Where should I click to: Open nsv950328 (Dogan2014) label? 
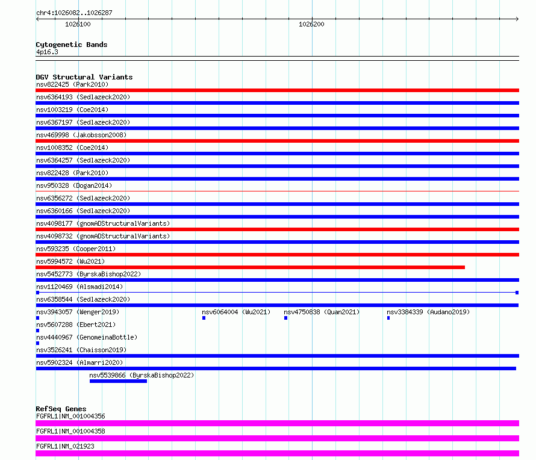click(x=74, y=185)
